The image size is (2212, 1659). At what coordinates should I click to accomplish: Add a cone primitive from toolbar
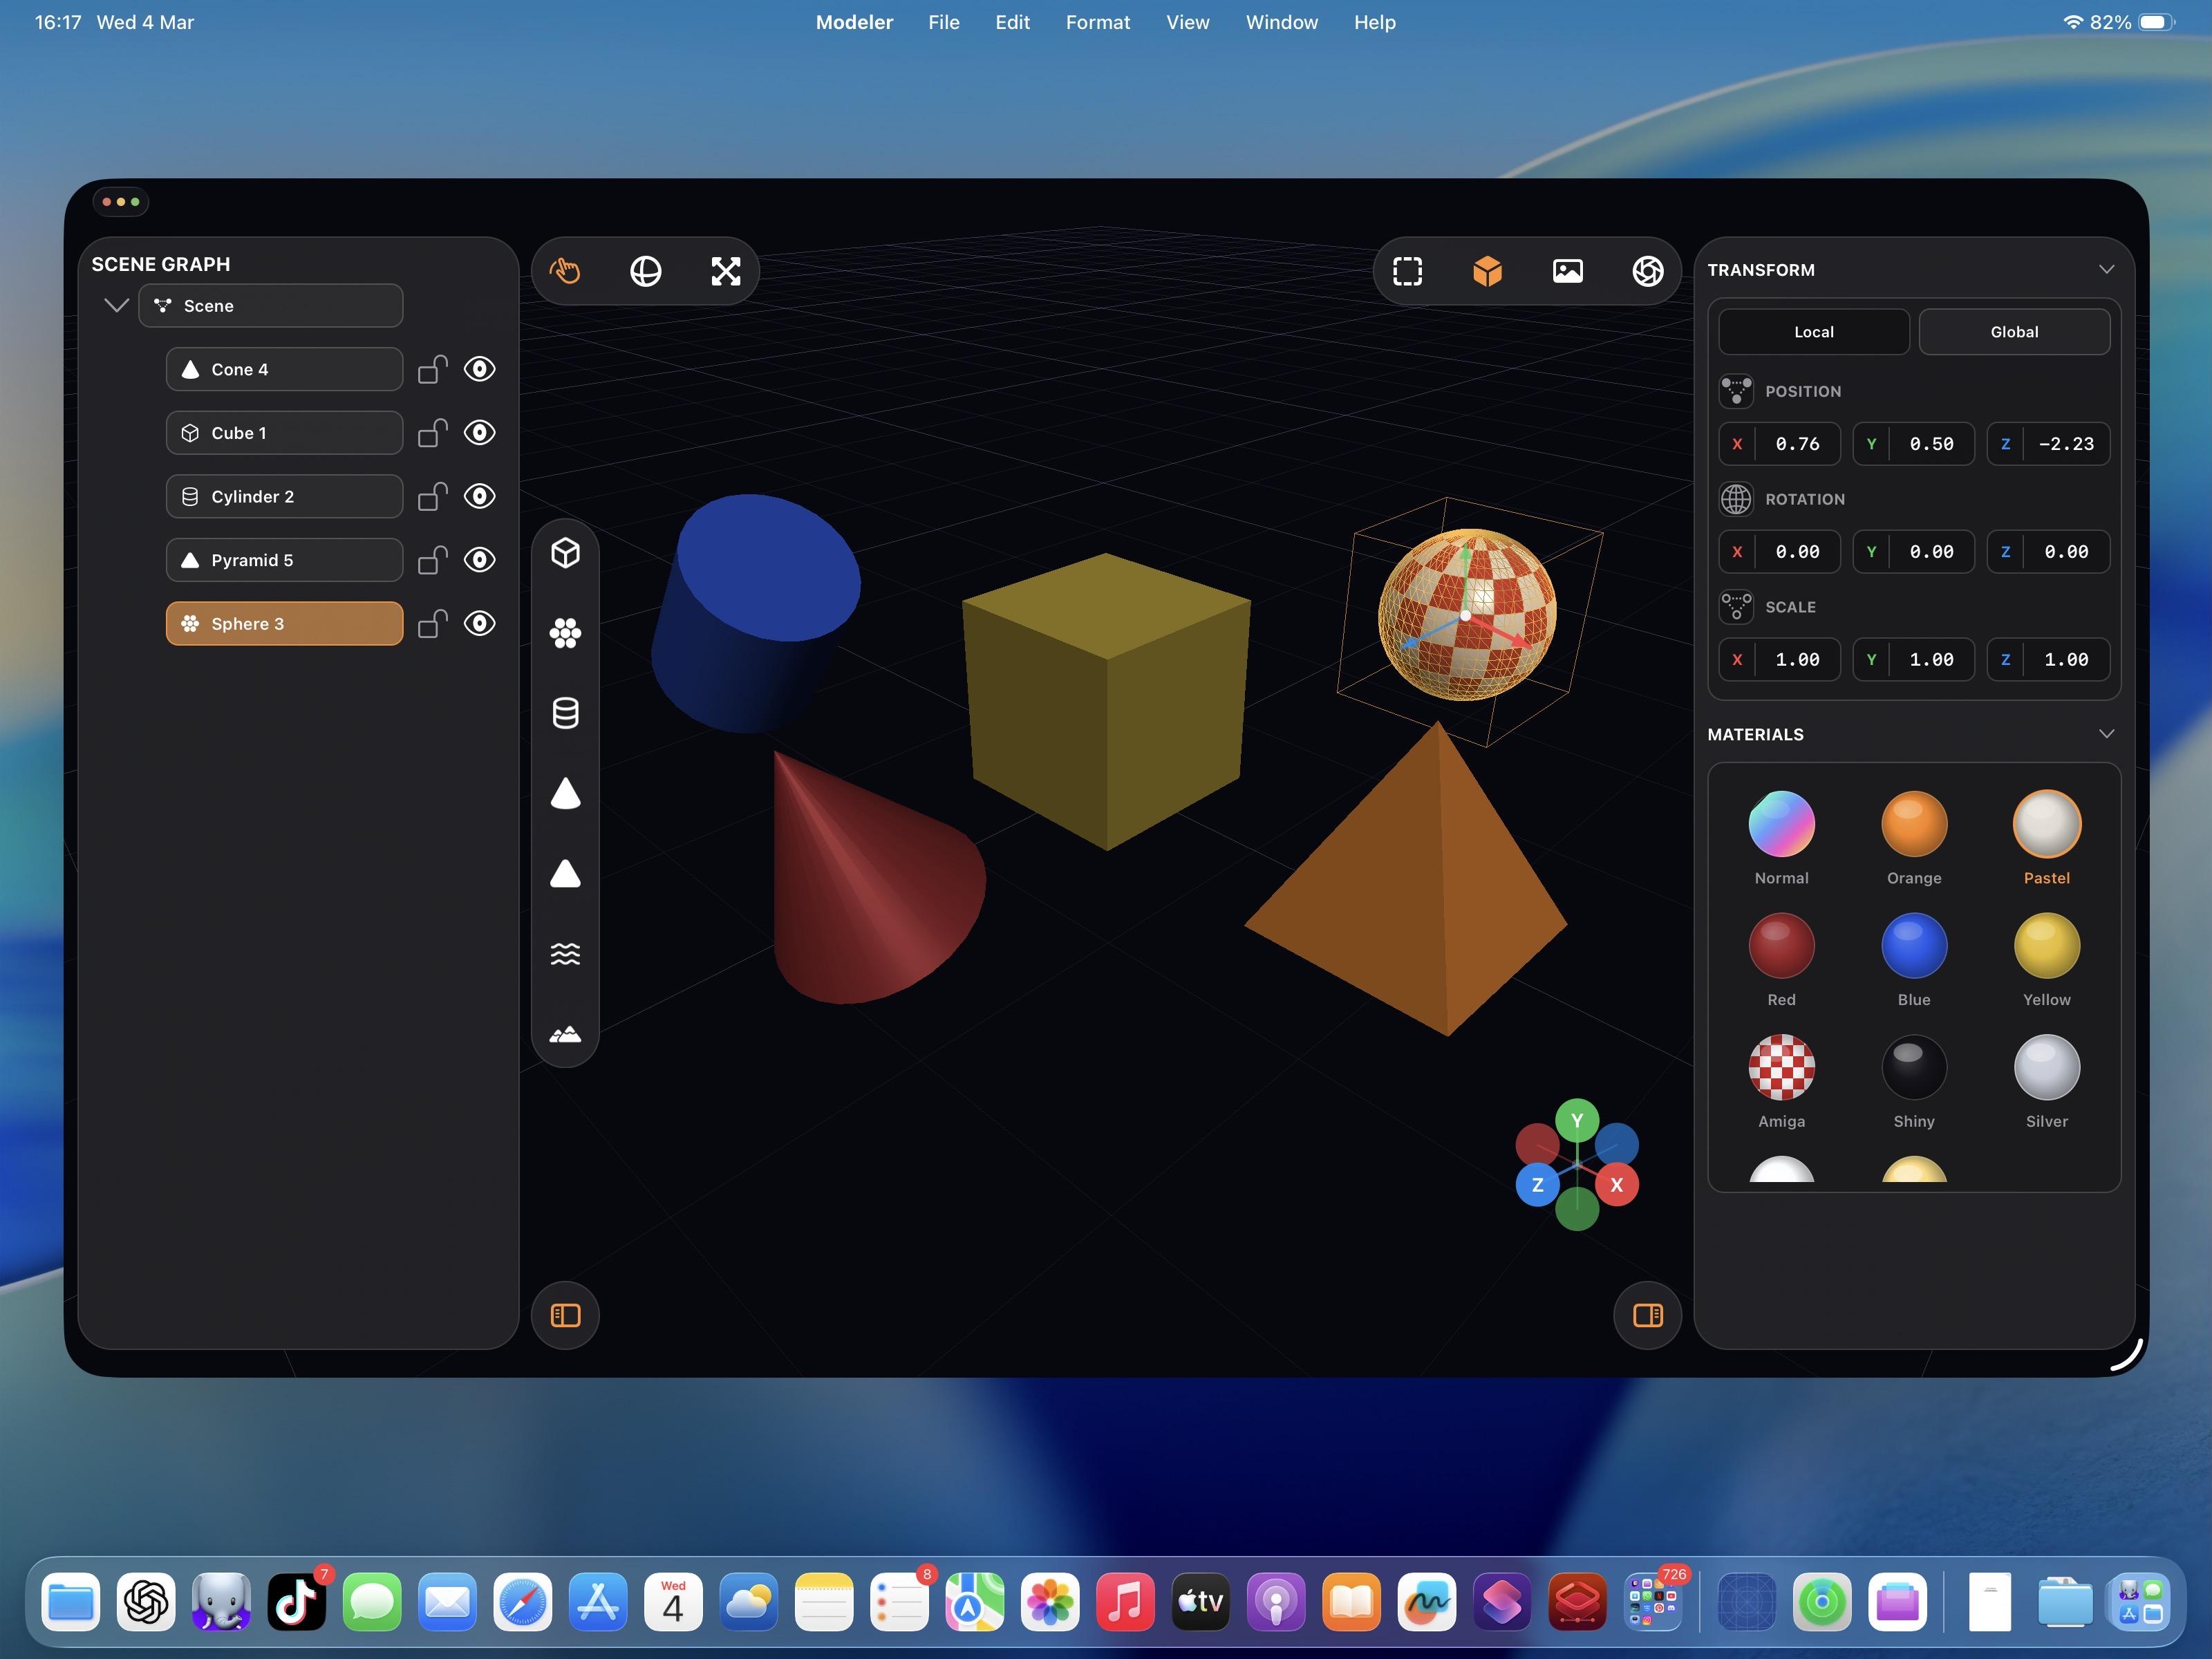coord(565,793)
